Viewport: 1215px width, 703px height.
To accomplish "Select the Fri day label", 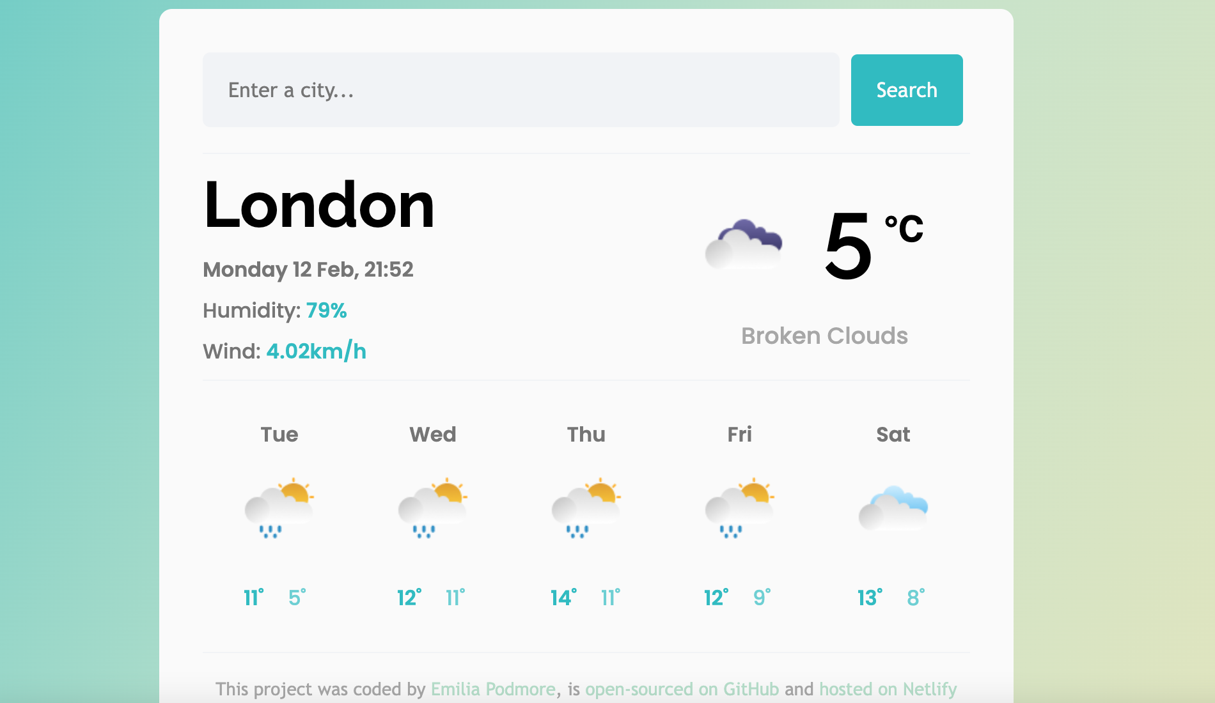I will point(740,435).
